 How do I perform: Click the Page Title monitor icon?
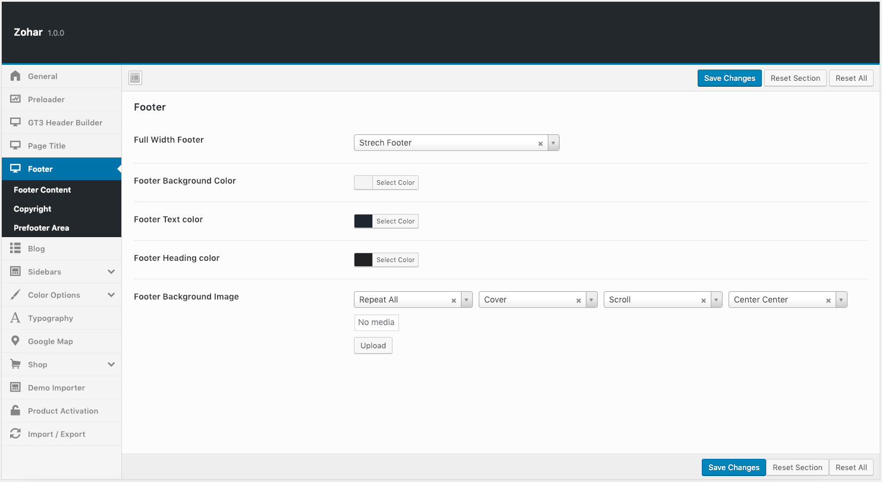click(x=15, y=146)
